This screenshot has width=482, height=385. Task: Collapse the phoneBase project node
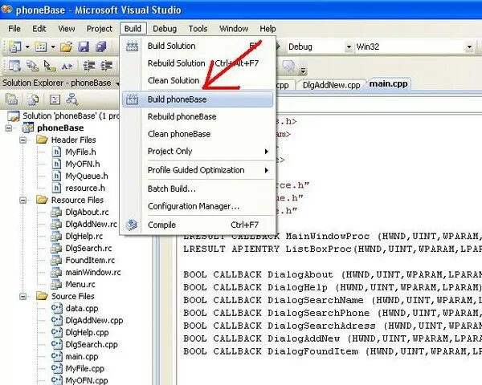[9, 128]
